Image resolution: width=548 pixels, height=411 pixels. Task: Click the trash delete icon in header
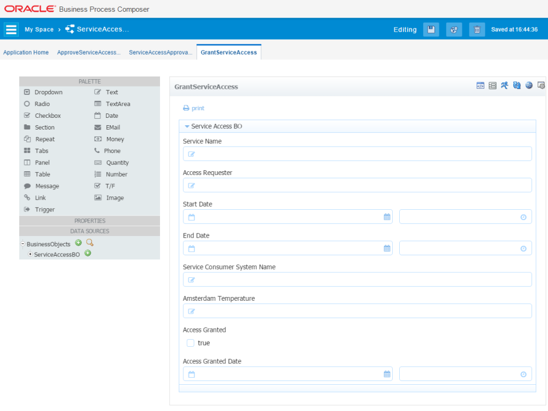[477, 30]
